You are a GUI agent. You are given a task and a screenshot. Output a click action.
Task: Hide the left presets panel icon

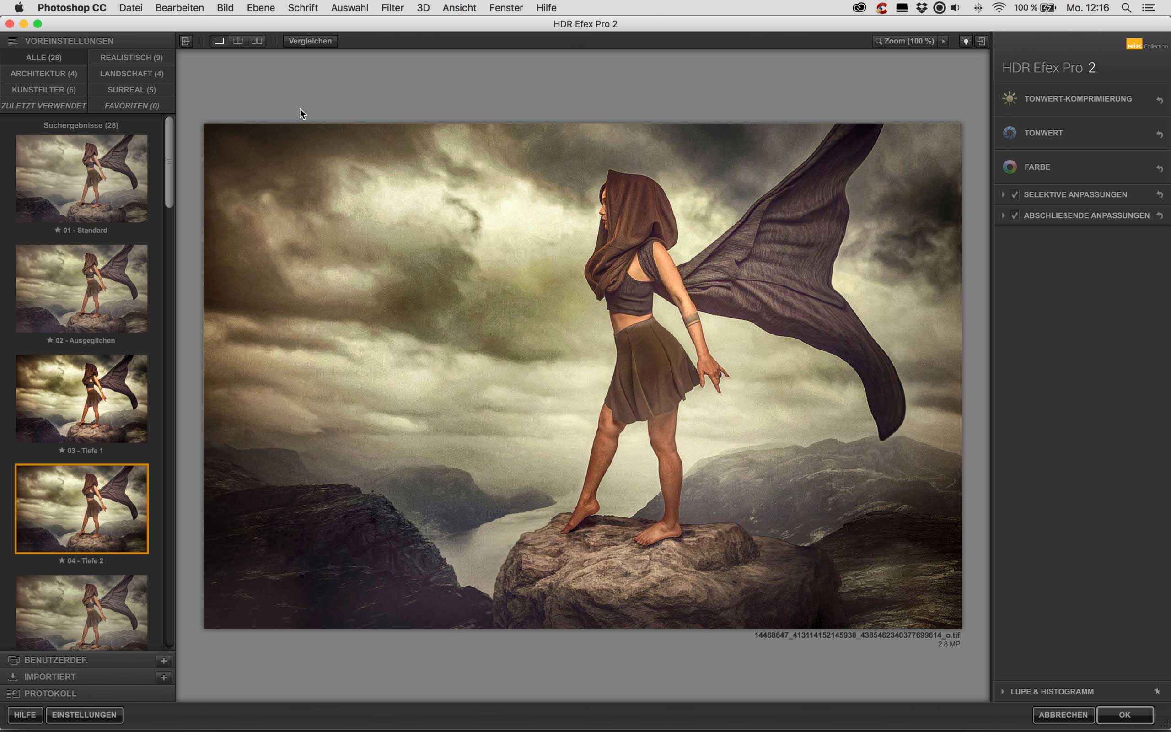pyautogui.click(x=186, y=41)
